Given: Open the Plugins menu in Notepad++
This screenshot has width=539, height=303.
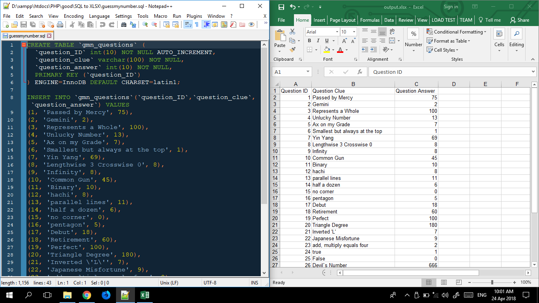Looking at the screenshot, I should [194, 17].
